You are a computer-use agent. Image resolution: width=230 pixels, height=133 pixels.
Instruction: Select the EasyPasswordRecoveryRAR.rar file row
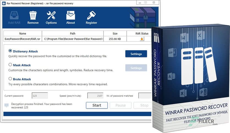click(x=78, y=39)
